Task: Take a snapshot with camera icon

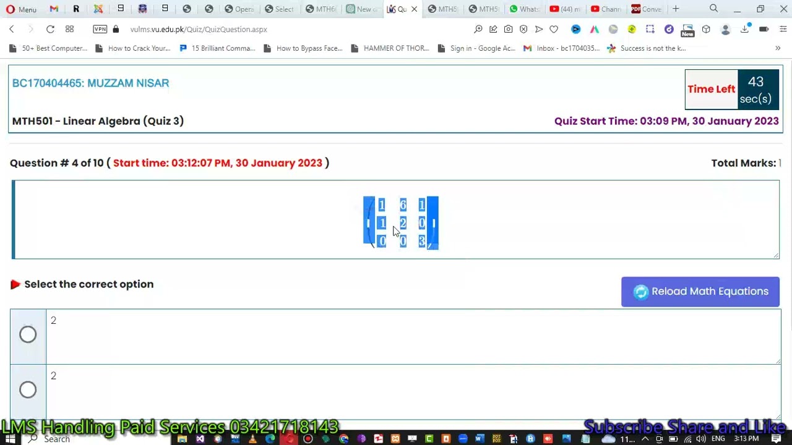Action: pyautogui.click(x=508, y=29)
